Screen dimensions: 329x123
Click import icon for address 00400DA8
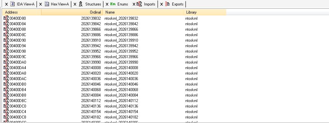[x=6, y=73]
